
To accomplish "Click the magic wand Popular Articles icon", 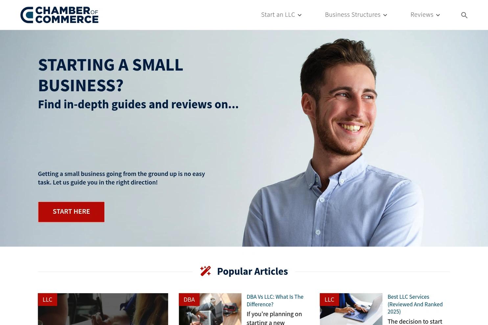I will click(x=205, y=271).
